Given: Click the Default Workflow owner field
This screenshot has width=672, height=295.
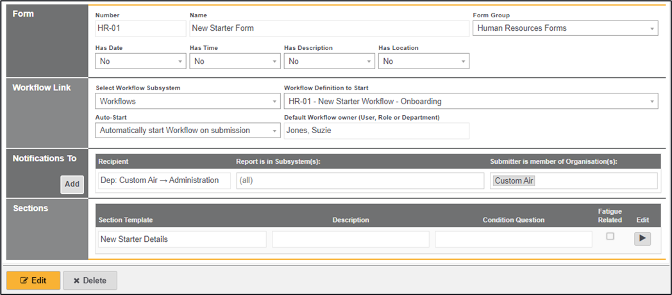Looking at the screenshot, I should [376, 131].
